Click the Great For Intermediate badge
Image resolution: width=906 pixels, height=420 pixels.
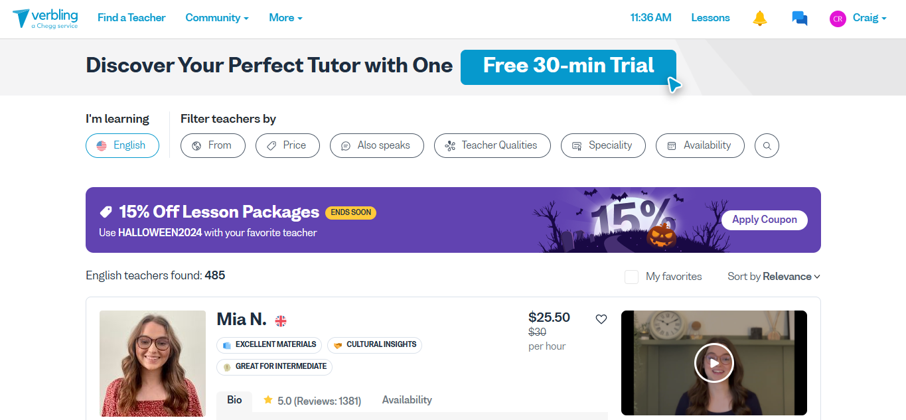(x=274, y=366)
